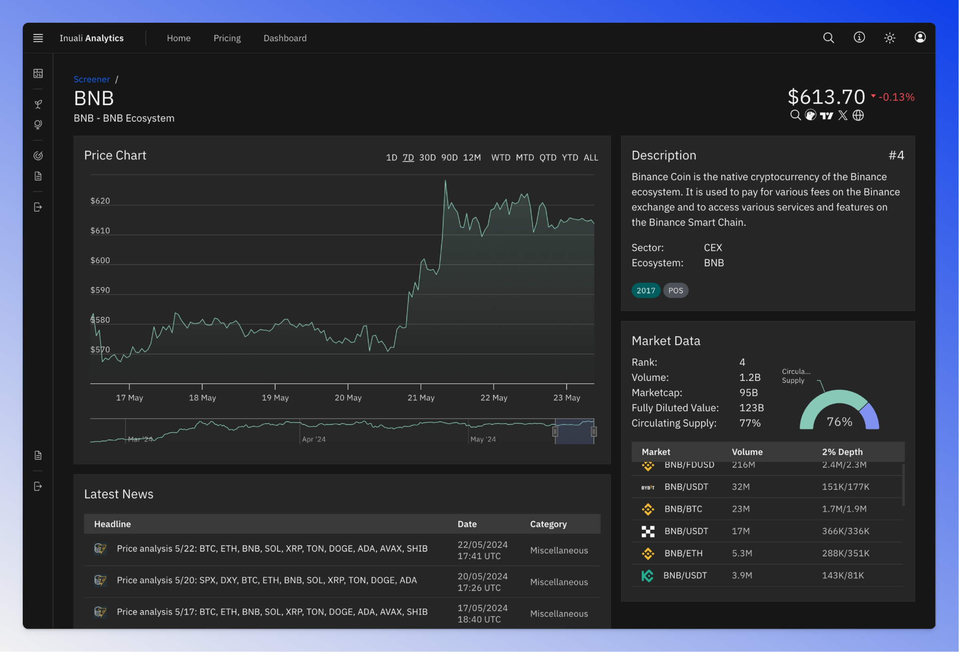
Task: Click the 1.7M/1.9M depth value
Action: pyautogui.click(x=844, y=509)
